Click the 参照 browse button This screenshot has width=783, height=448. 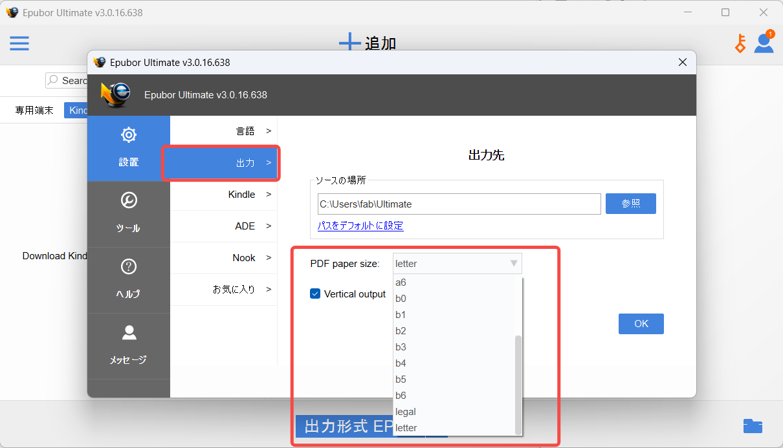(631, 204)
